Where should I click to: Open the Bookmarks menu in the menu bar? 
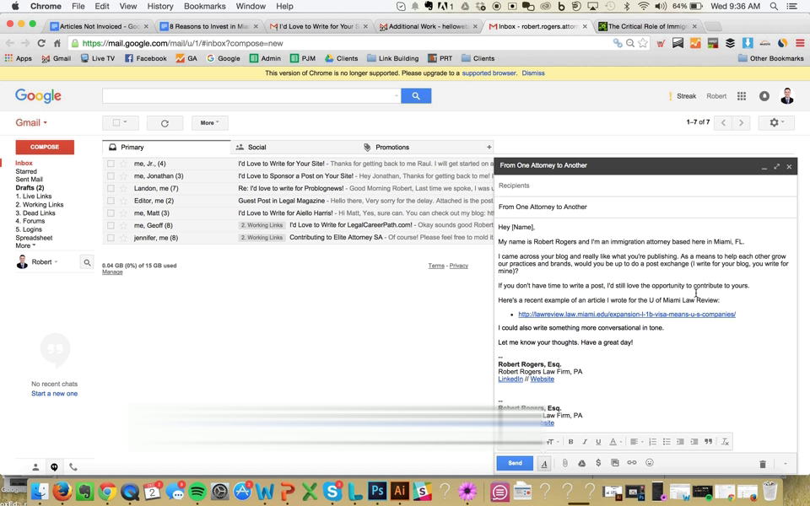tap(204, 6)
